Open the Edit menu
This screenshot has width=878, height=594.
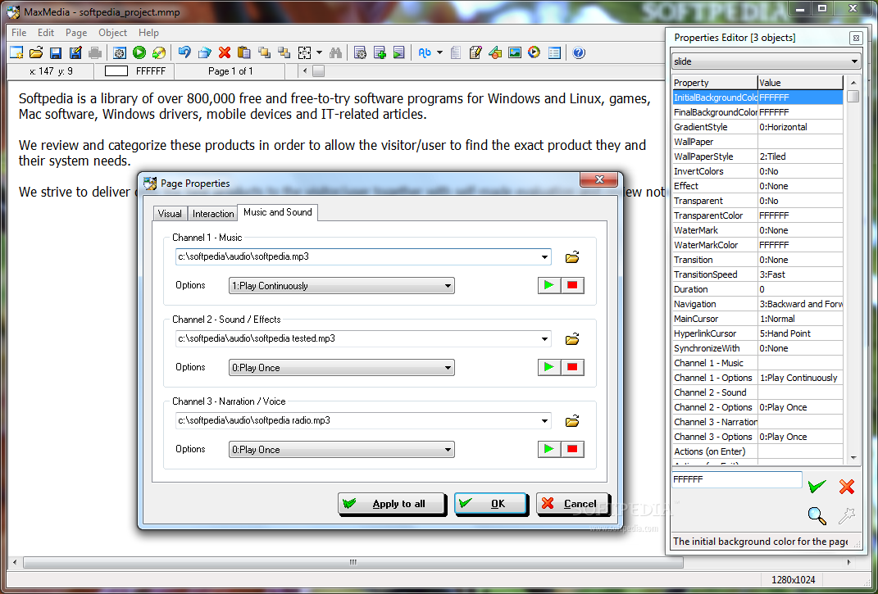tap(46, 33)
